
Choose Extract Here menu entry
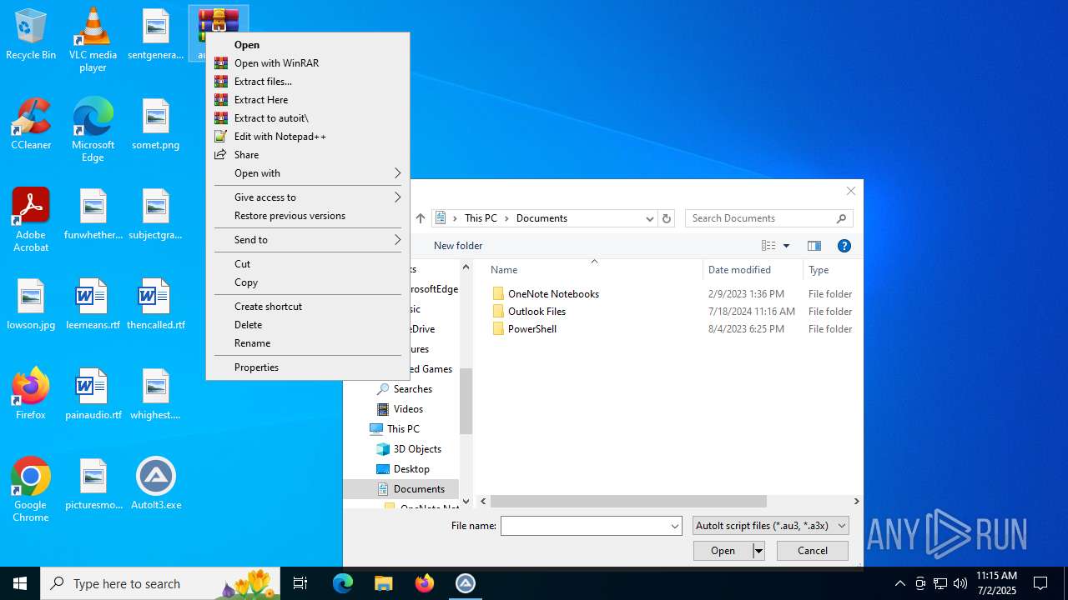pyautogui.click(x=308, y=100)
